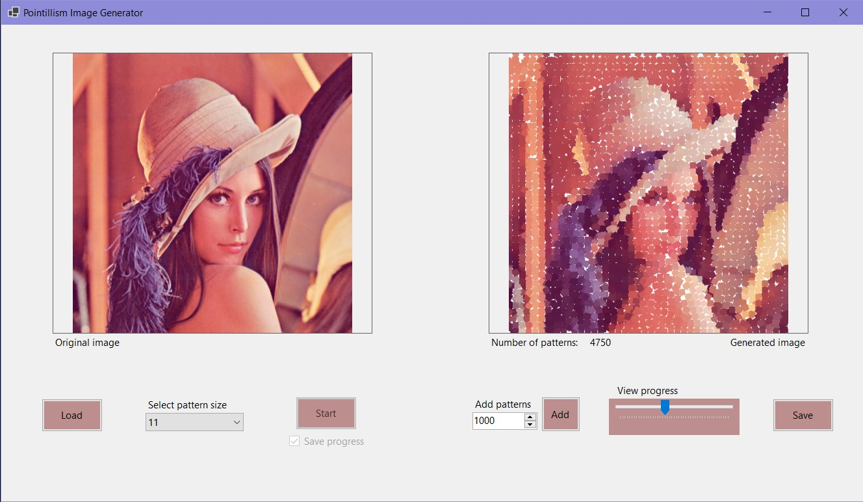Toggle the Save progress checkbox
Image resolution: width=863 pixels, height=502 pixels.
coord(294,441)
